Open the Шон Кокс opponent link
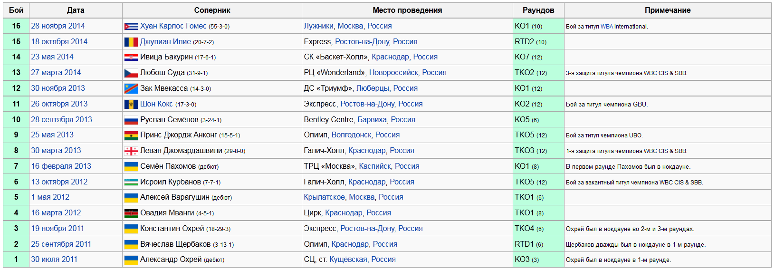This screenshot has height=270, width=775. pyautogui.click(x=156, y=104)
